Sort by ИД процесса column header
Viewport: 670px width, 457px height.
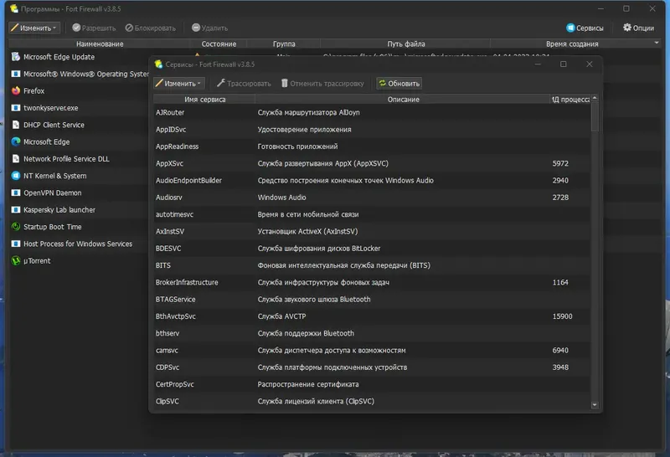pyautogui.click(x=570, y=100)
